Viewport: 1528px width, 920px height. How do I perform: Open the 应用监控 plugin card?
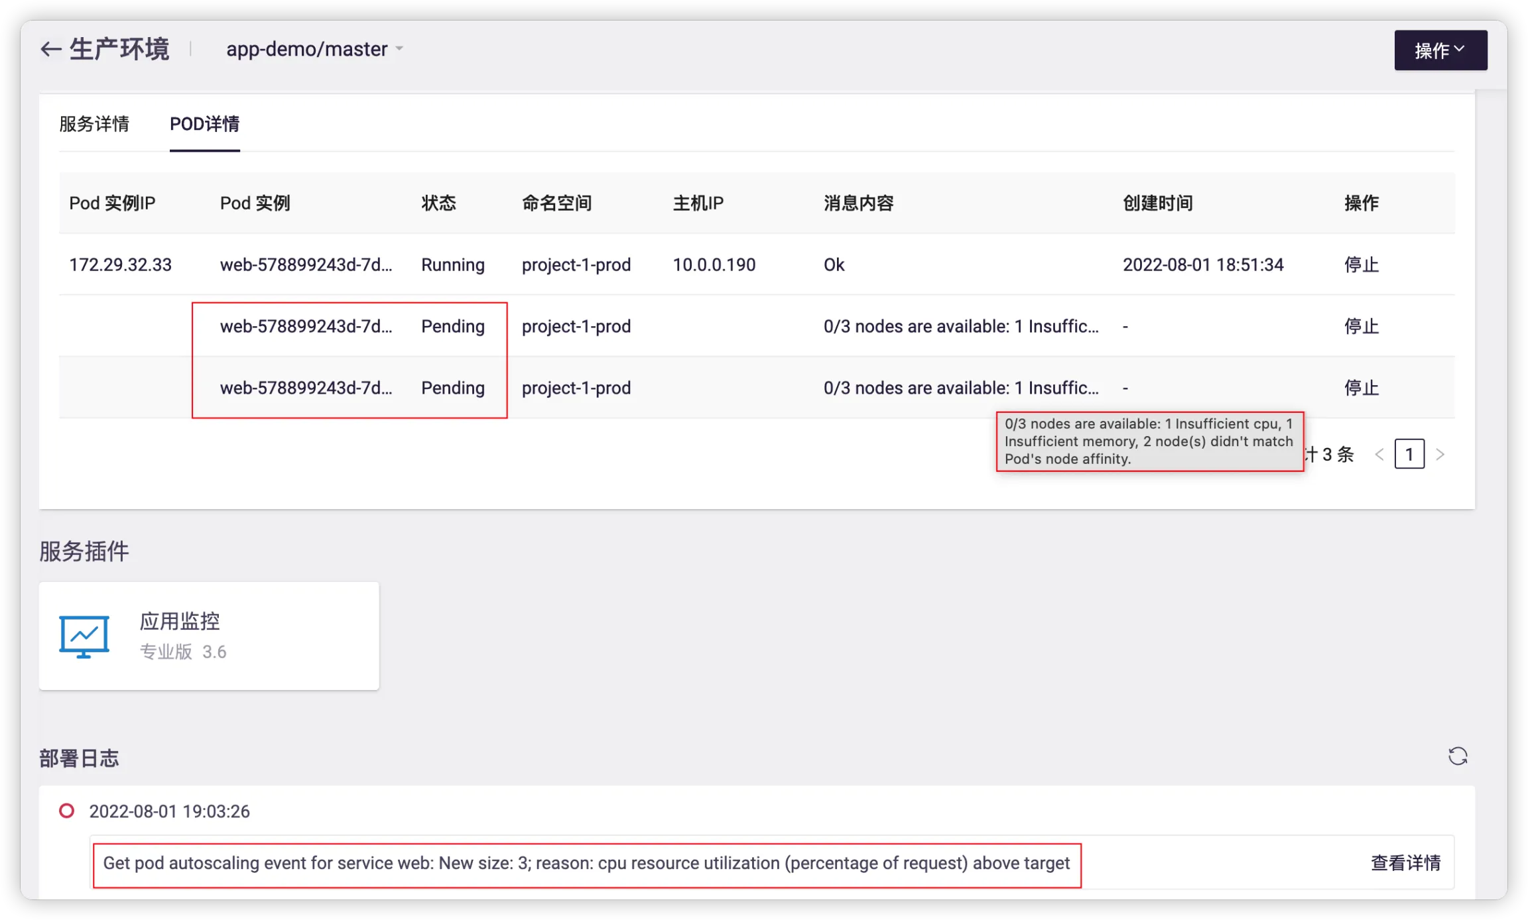(x=209, y=636)
